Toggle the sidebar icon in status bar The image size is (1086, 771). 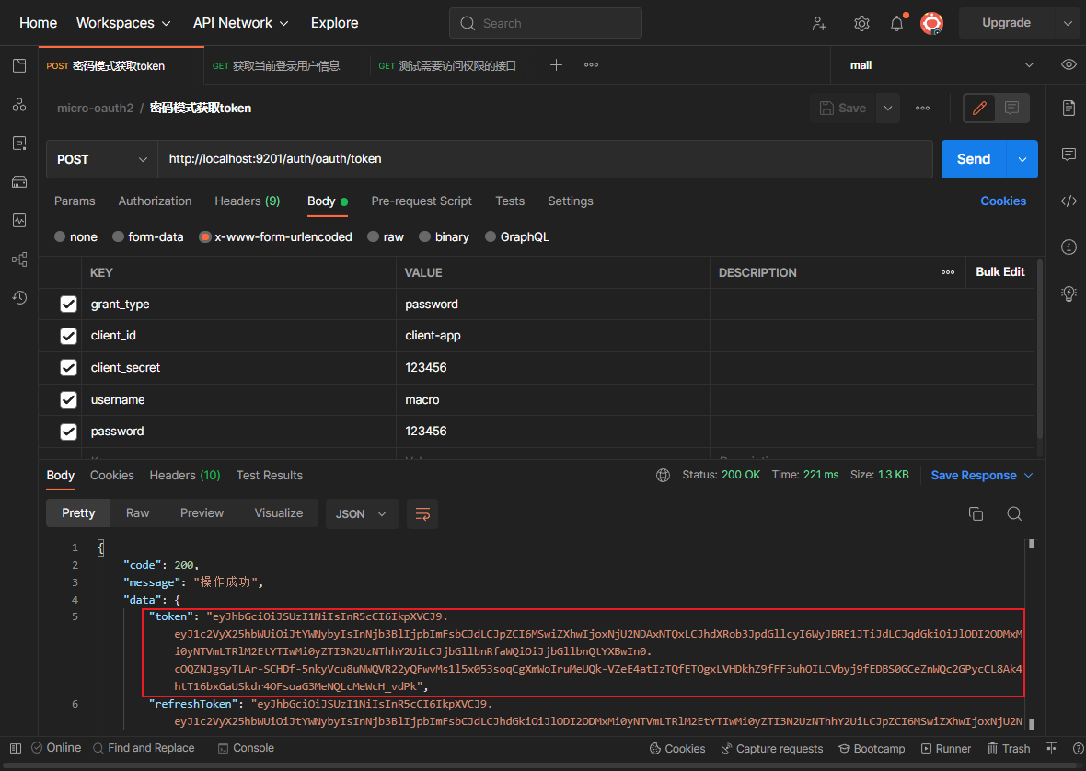(x=16, y=748)
